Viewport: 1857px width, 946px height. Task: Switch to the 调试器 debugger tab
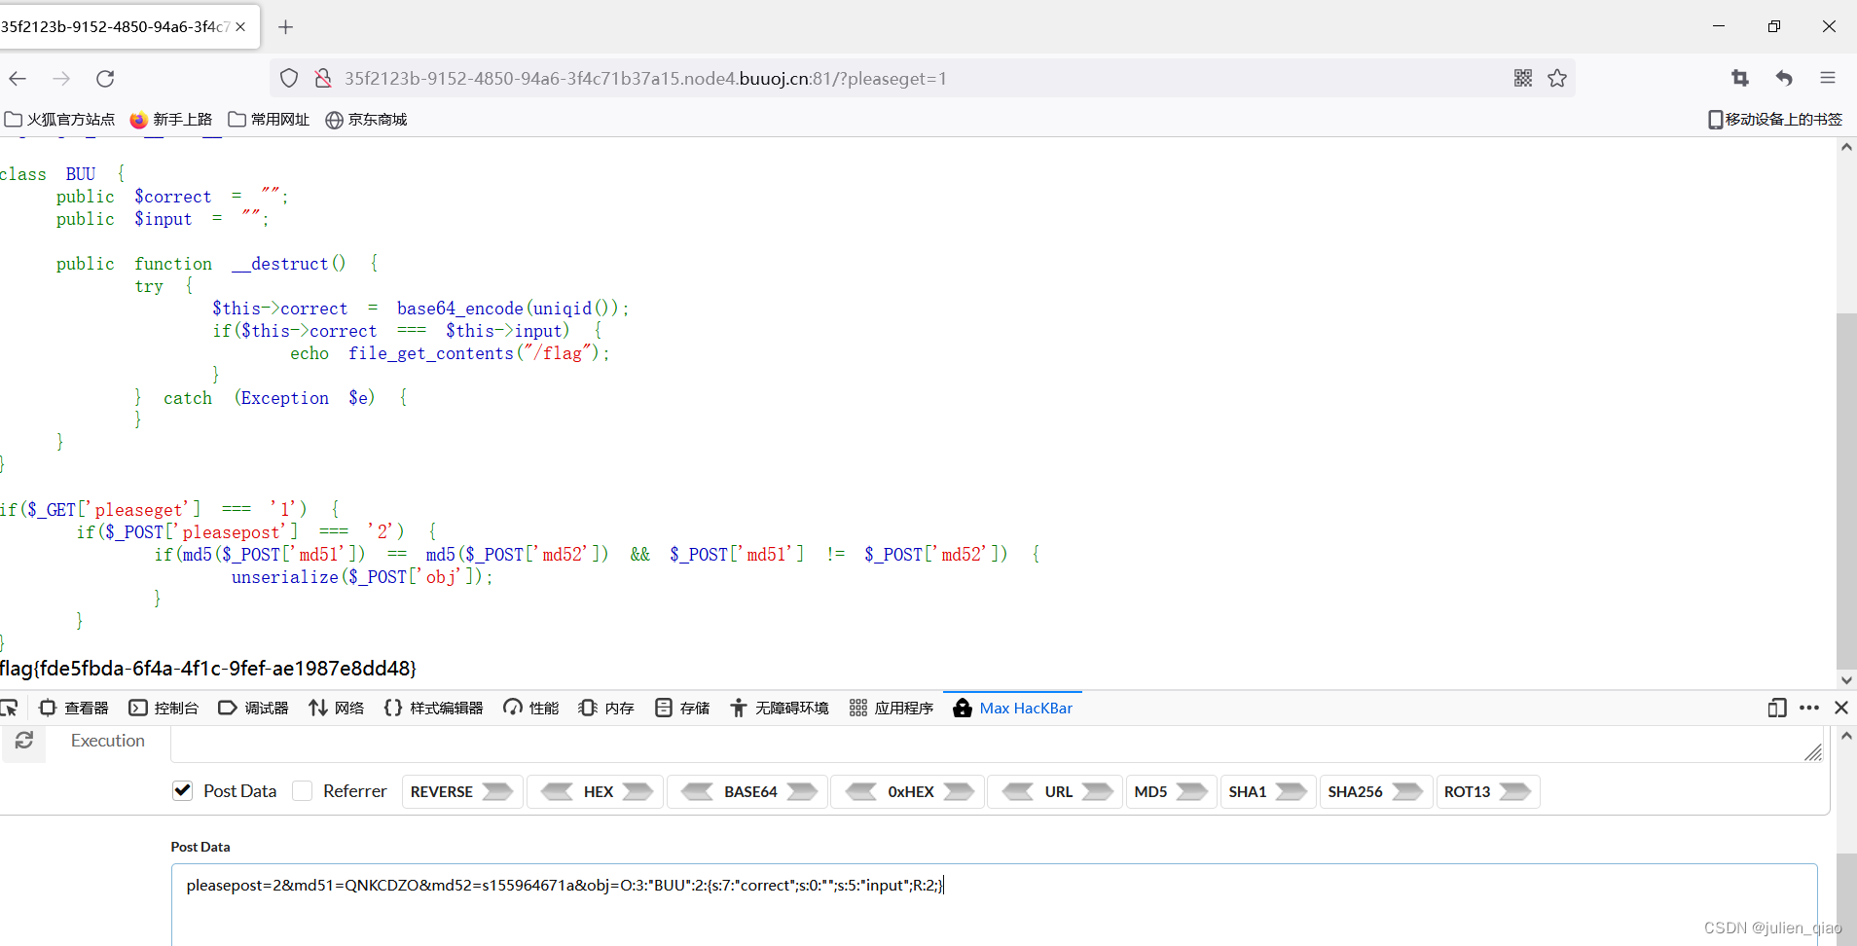[x=253, y=708]
